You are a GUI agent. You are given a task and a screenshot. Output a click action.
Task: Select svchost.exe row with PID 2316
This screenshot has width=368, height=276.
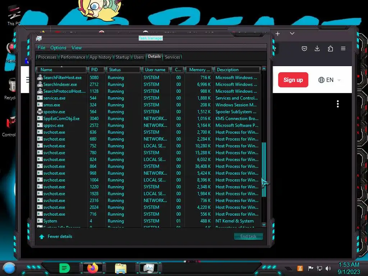point(148,201)
